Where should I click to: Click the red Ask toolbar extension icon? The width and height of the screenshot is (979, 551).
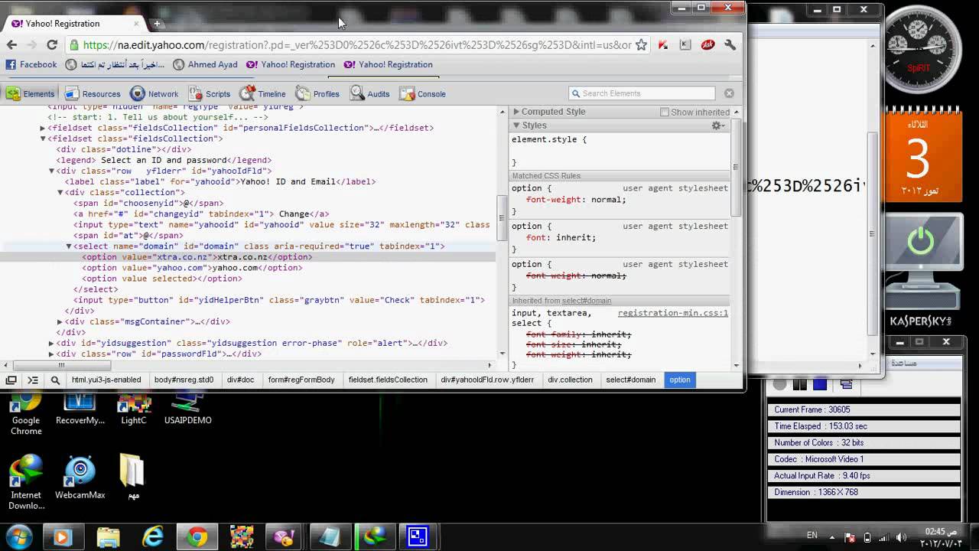click(x=707, y=45)
